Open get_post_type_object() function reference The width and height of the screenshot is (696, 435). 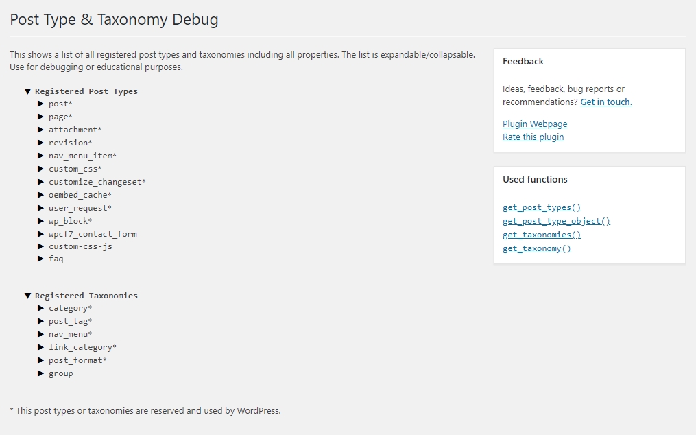(x=556, y=221)
